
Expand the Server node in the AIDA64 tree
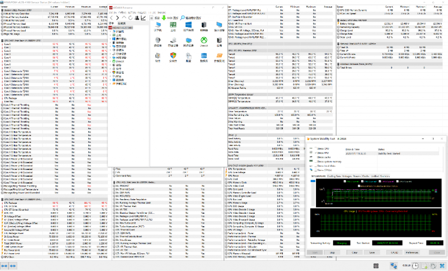click(111, 42)
